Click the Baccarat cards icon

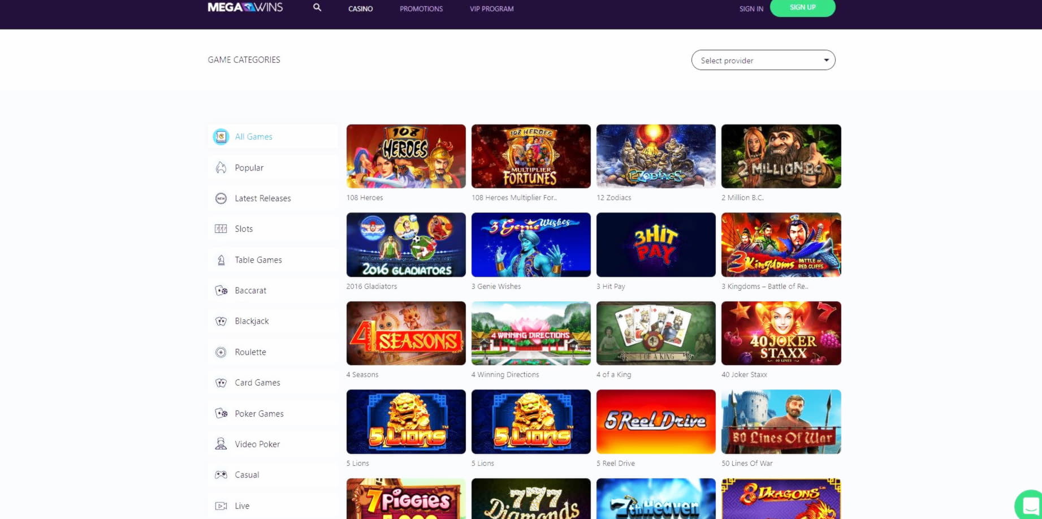point(221,290)
